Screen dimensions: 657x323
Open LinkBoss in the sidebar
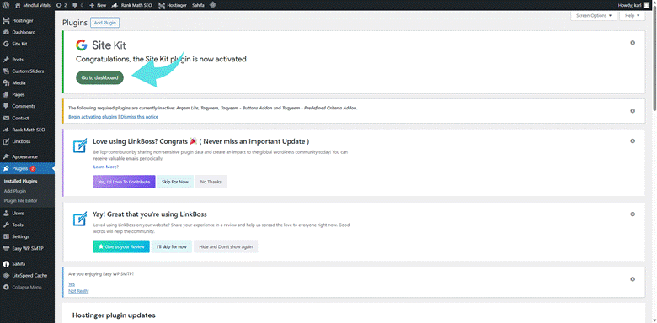click(x=27, y=141)
